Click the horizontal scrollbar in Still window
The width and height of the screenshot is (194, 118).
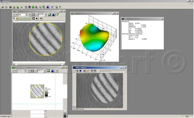pos(39,64)
